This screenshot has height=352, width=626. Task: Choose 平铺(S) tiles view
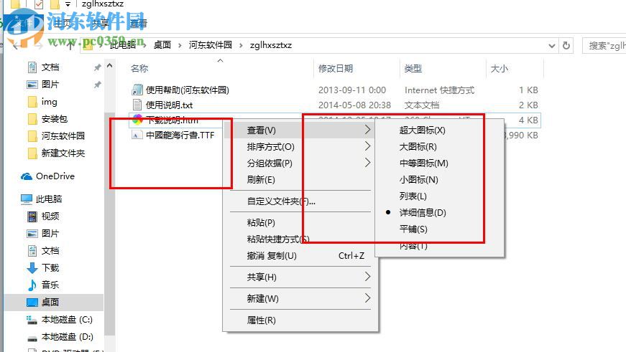pos(413,229)
